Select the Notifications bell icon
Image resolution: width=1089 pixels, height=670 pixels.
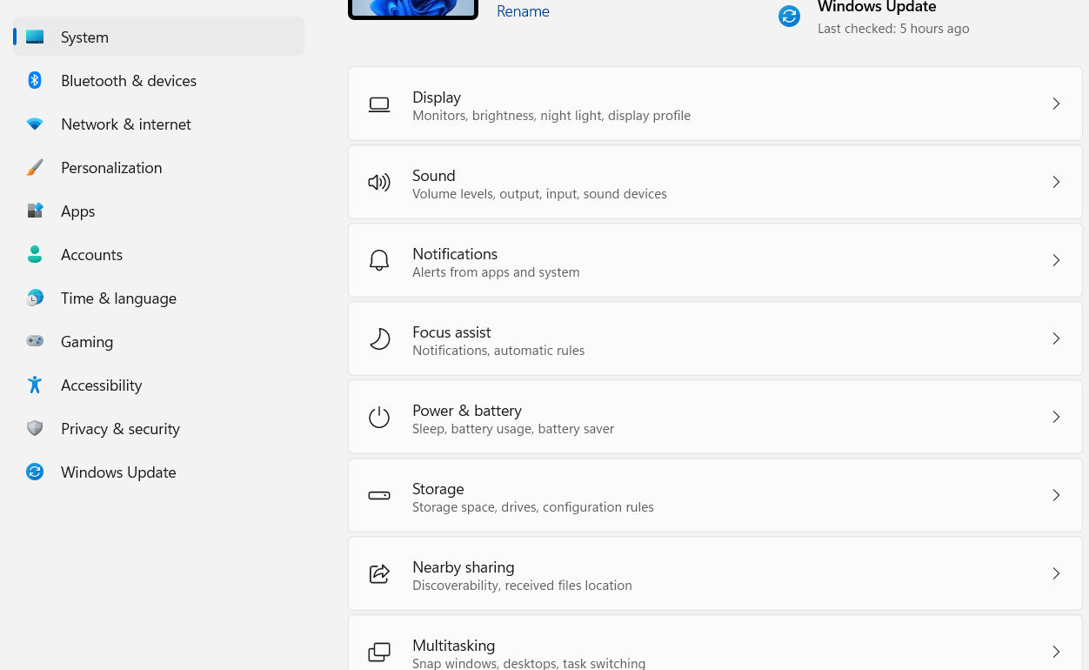coord(379,260)
